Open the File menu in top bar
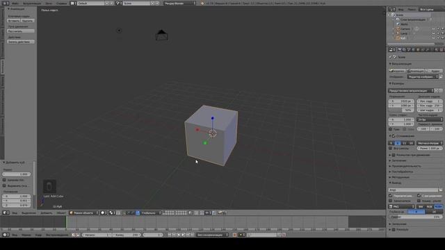Image resolution: width=445 pixels, height=250 pixels. (15, 3)
